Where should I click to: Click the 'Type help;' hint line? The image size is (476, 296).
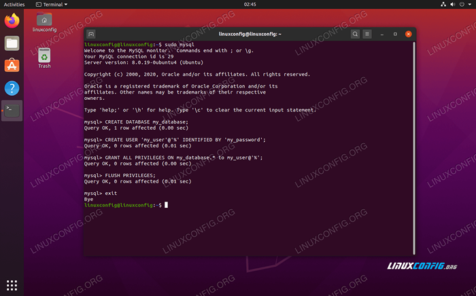coord(200,110)
